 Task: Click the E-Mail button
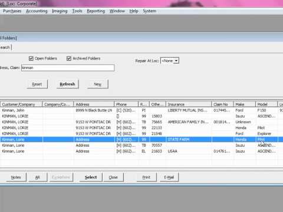pos(169,177)
